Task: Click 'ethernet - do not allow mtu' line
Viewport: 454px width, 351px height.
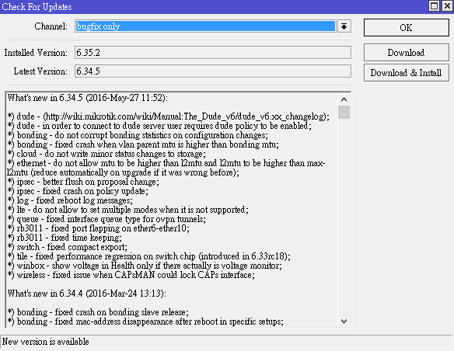Action: pyautogui.click(x=166, y=168)
